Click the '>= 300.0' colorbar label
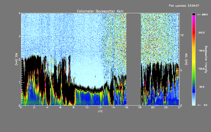Viewport: 211px width, 132px height. tap(203, 15)
